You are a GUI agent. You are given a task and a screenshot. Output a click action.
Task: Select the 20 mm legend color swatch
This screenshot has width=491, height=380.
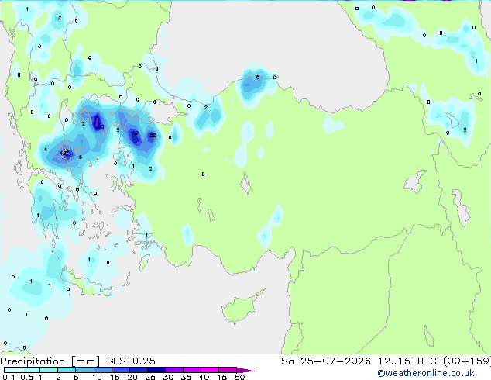pyautogui.click(x=139, y=370)
